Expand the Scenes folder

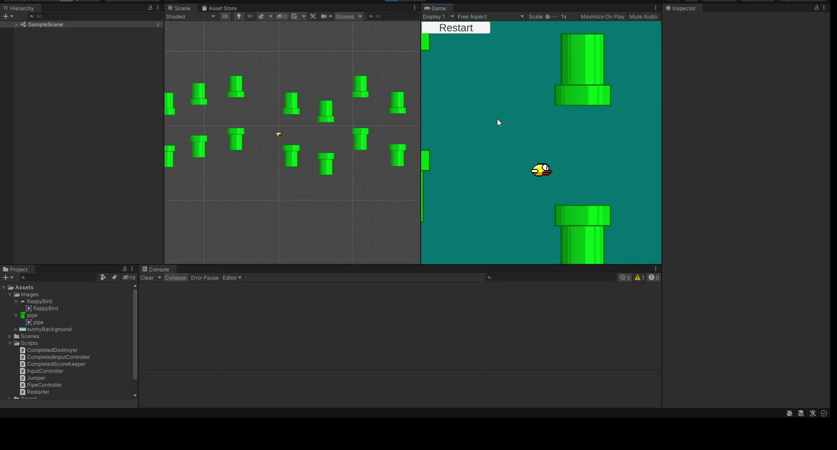(10, 336)
